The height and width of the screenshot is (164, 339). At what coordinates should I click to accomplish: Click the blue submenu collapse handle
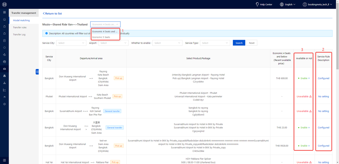tap(37, 72)
